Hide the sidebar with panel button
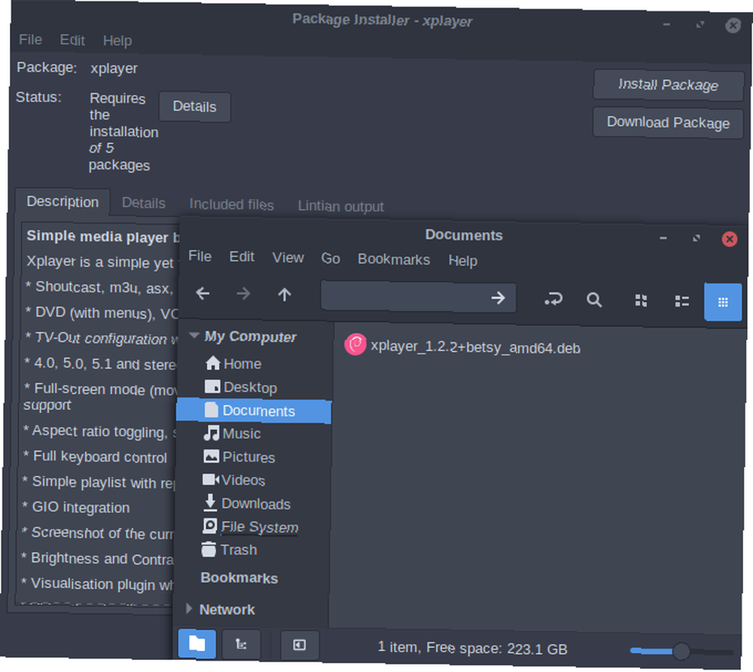The width and height of the screenshot is (753, 672). tap(299, 645)
